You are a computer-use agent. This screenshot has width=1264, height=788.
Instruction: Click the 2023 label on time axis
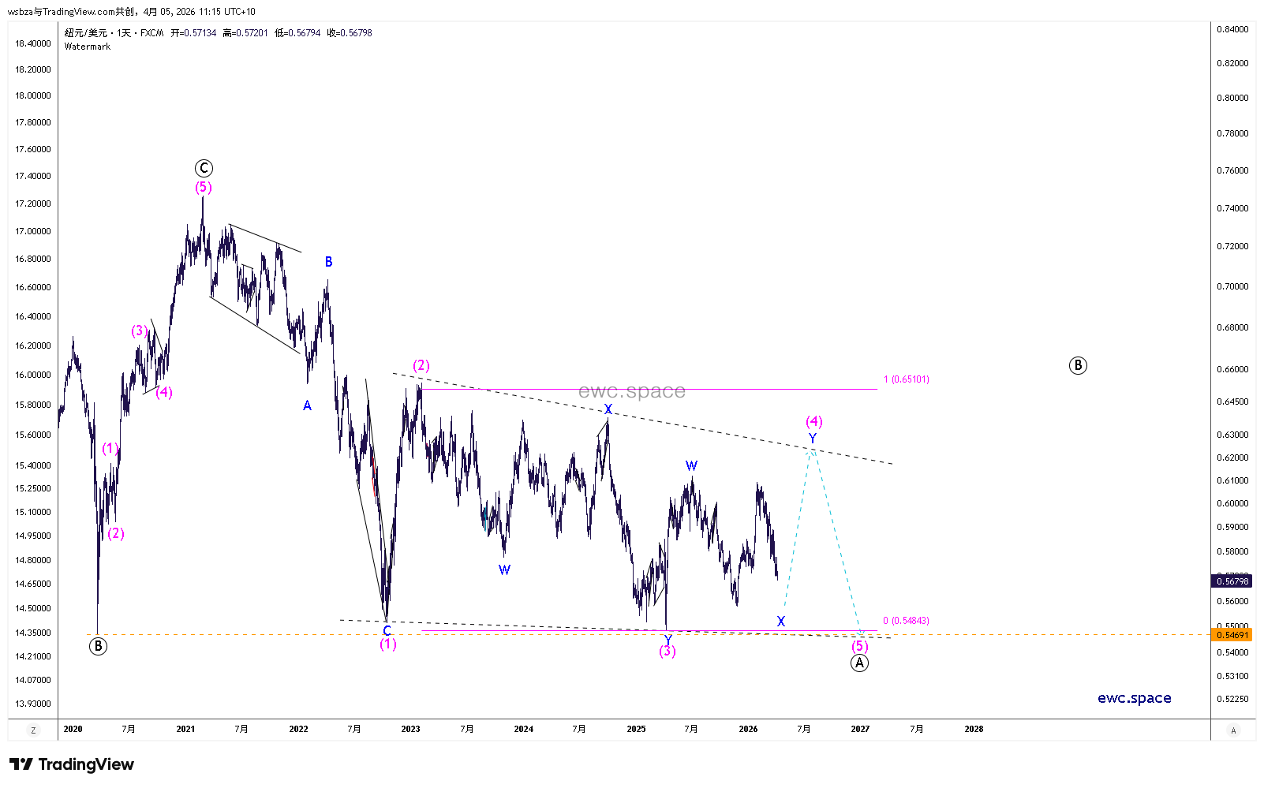(410, 730)
